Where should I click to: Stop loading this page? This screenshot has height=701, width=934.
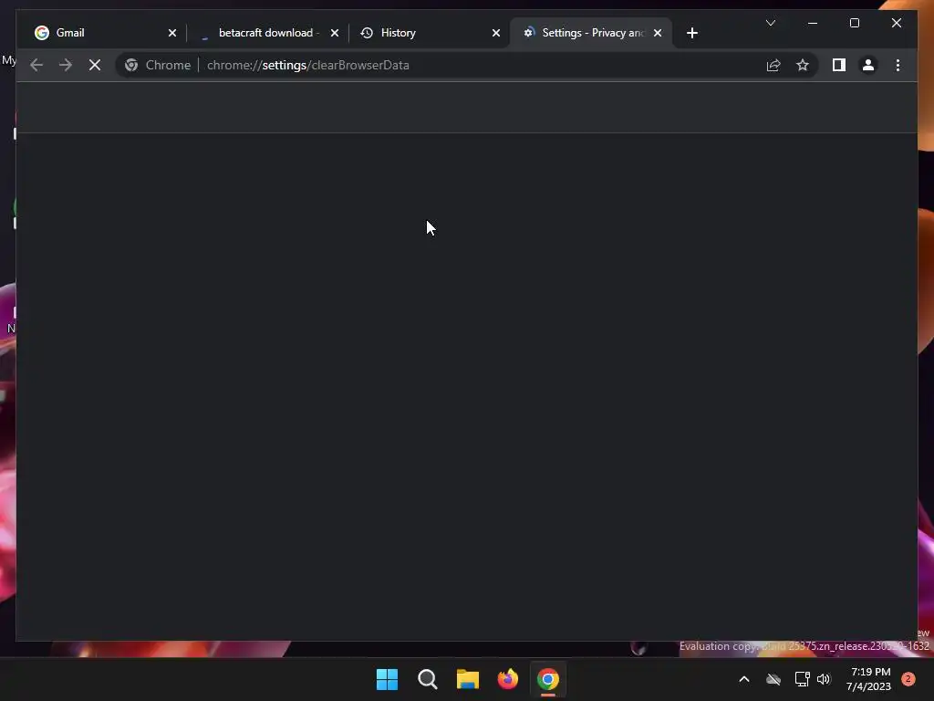point(95,65)
